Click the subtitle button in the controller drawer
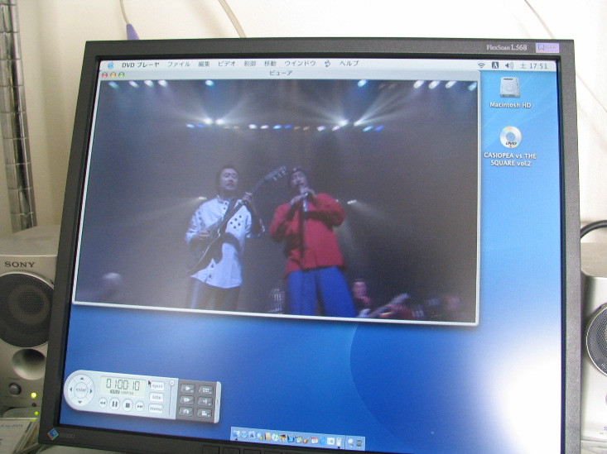The width and height of the screenshot is (607, 454). coord(206,389)
